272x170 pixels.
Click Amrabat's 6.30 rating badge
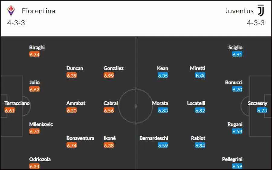coord(71,110)
